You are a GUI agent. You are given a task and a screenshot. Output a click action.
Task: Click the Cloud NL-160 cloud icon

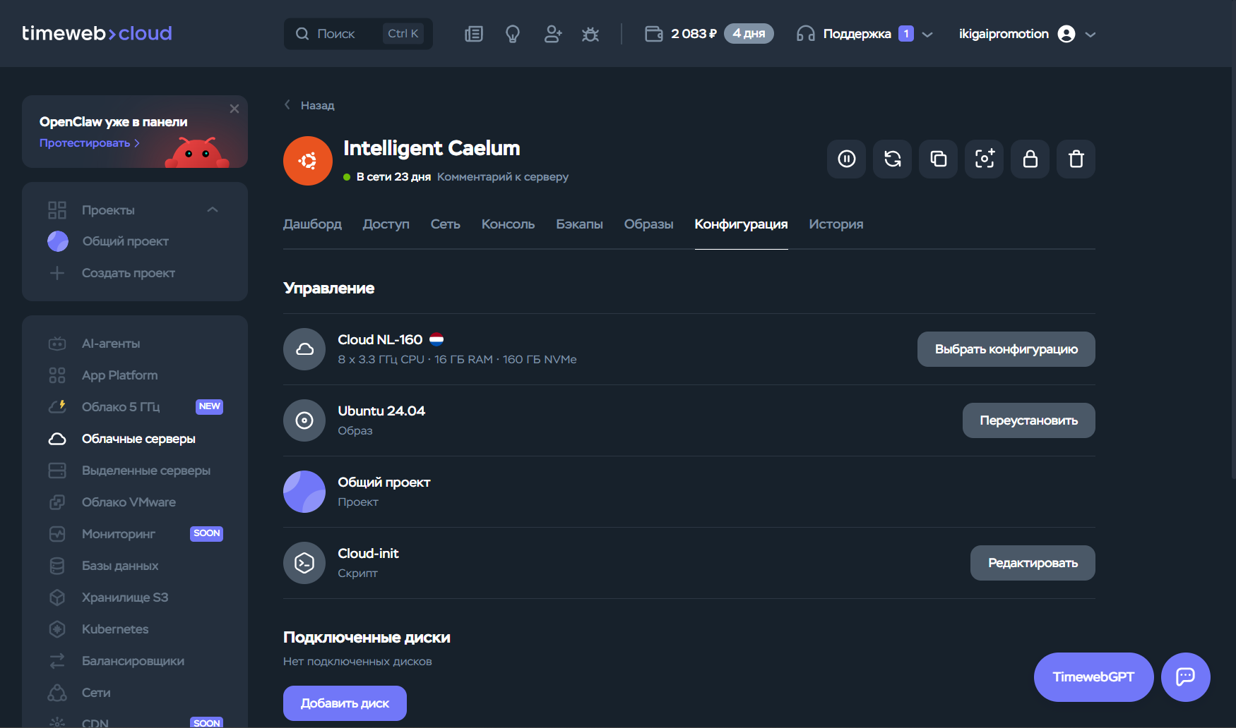[304, 349]
